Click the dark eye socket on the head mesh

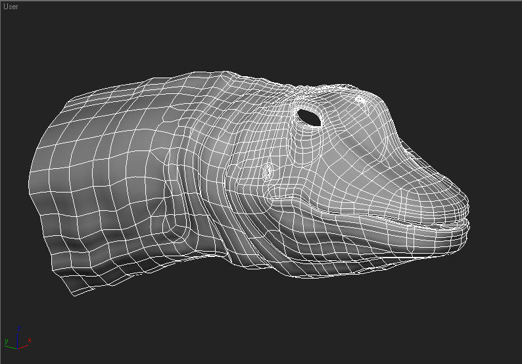[x=309, y=118]
